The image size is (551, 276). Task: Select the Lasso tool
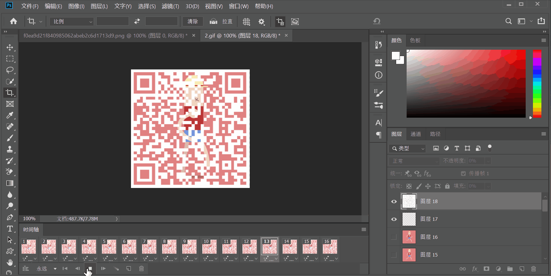(10, 70)
